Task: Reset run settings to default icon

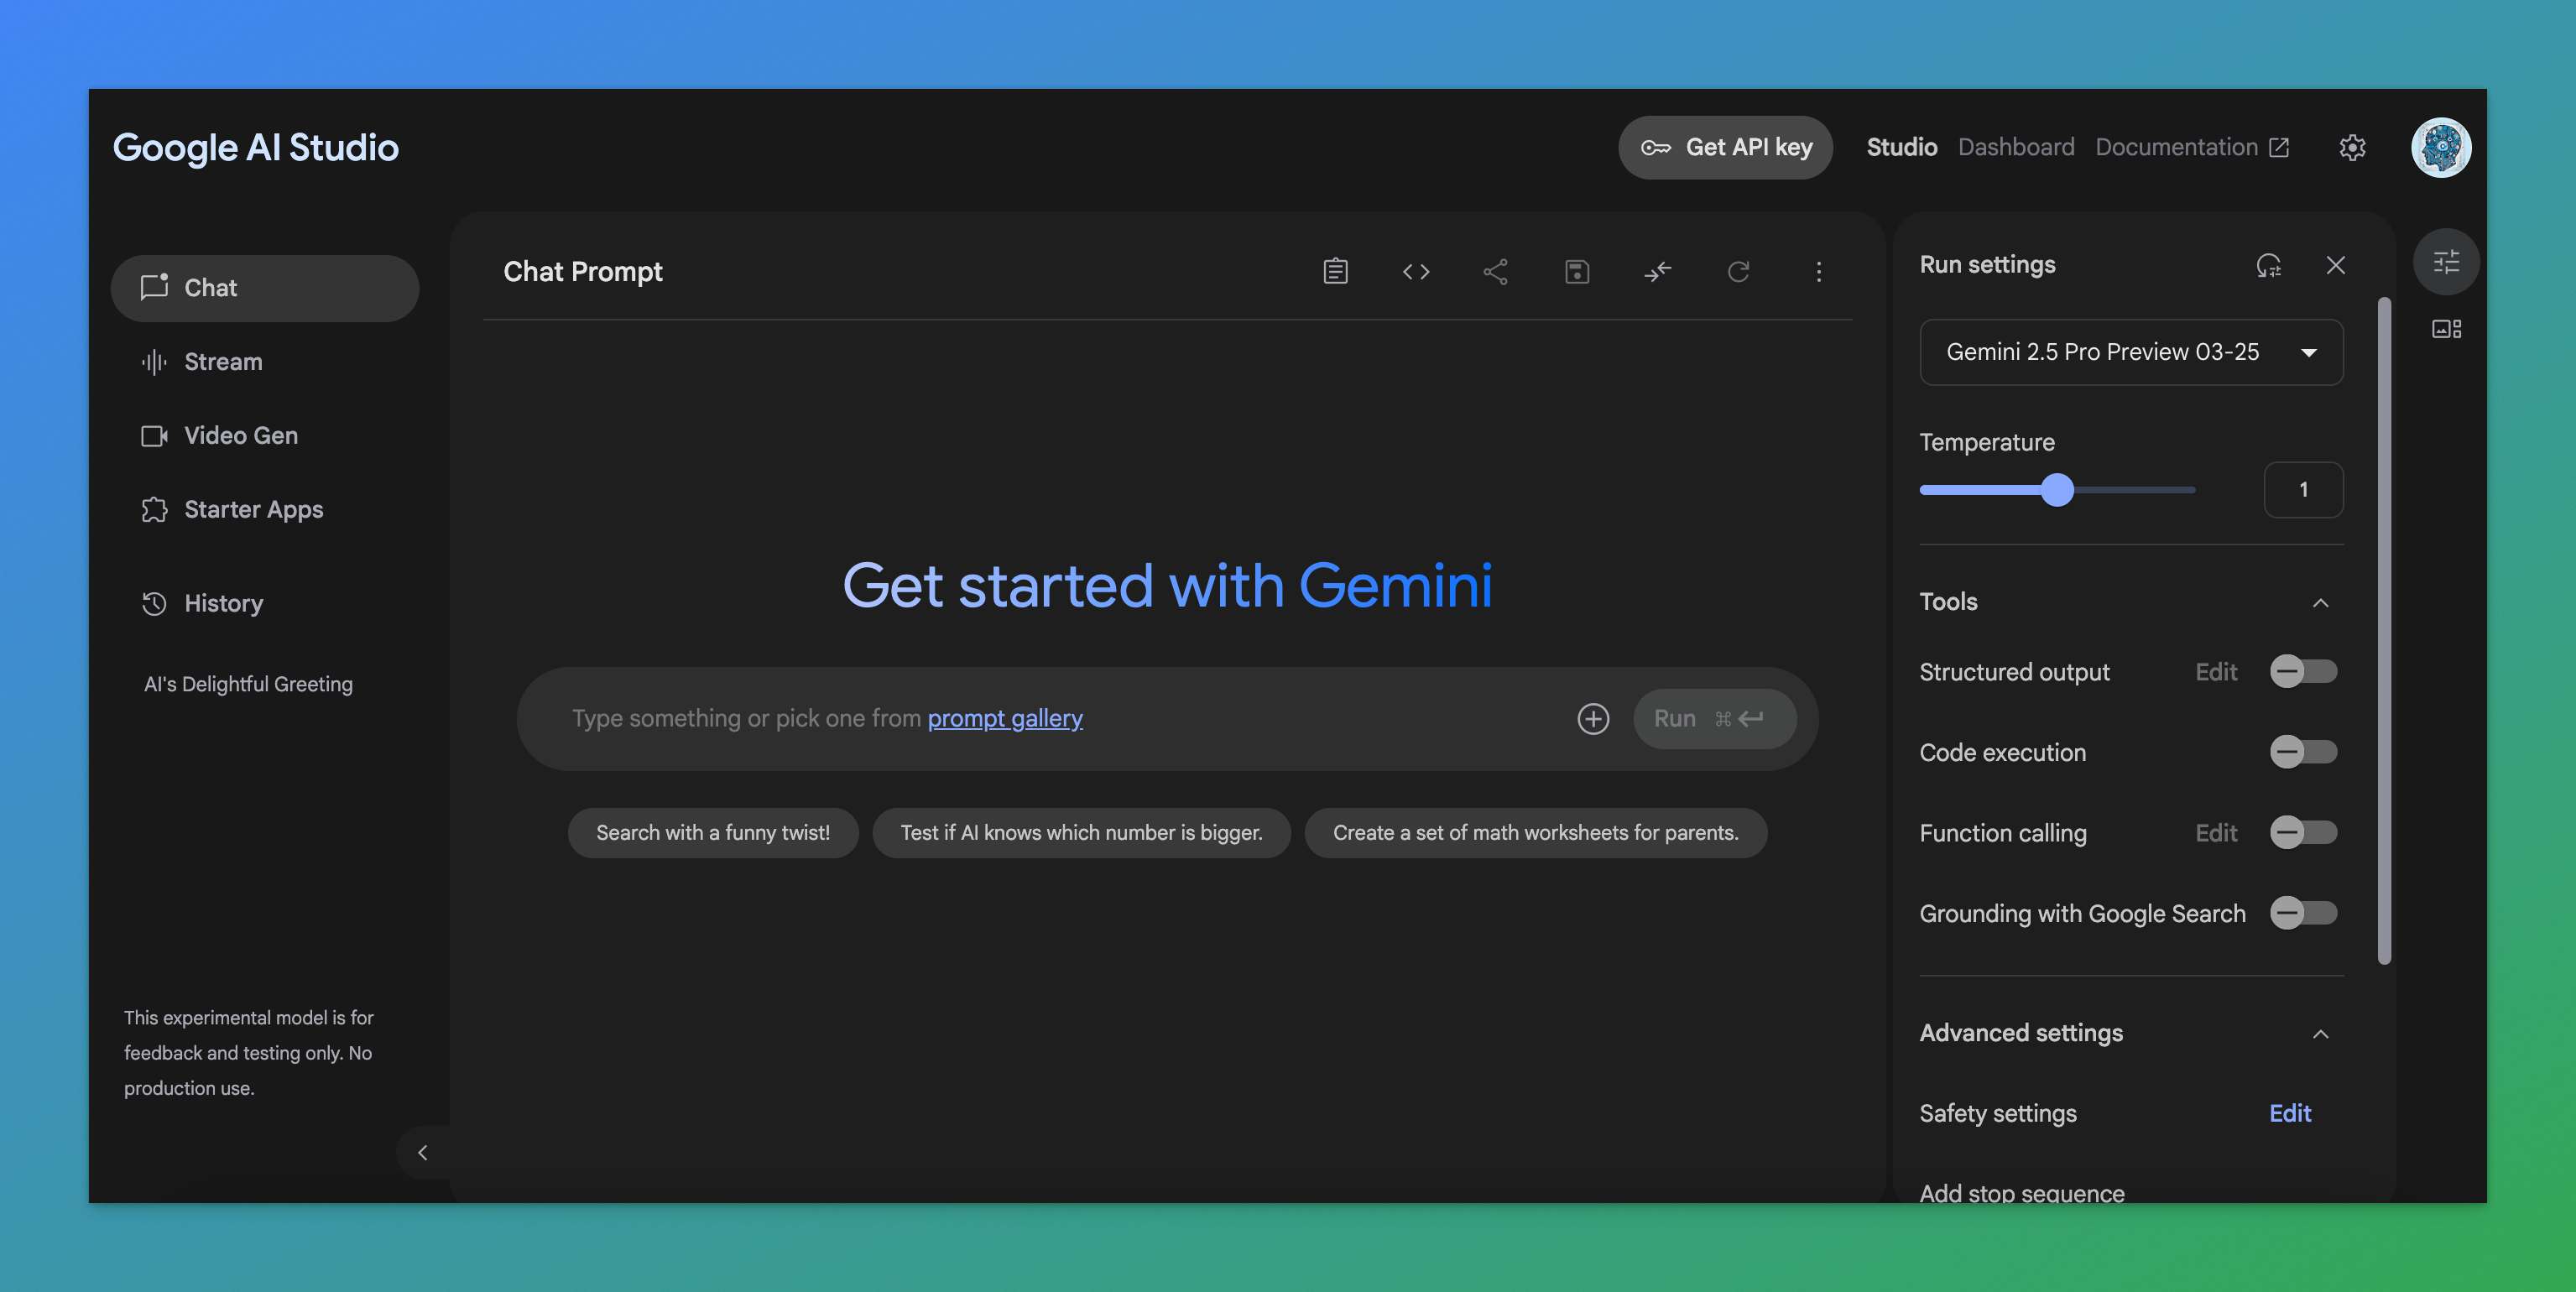Action: [2268, 265]
